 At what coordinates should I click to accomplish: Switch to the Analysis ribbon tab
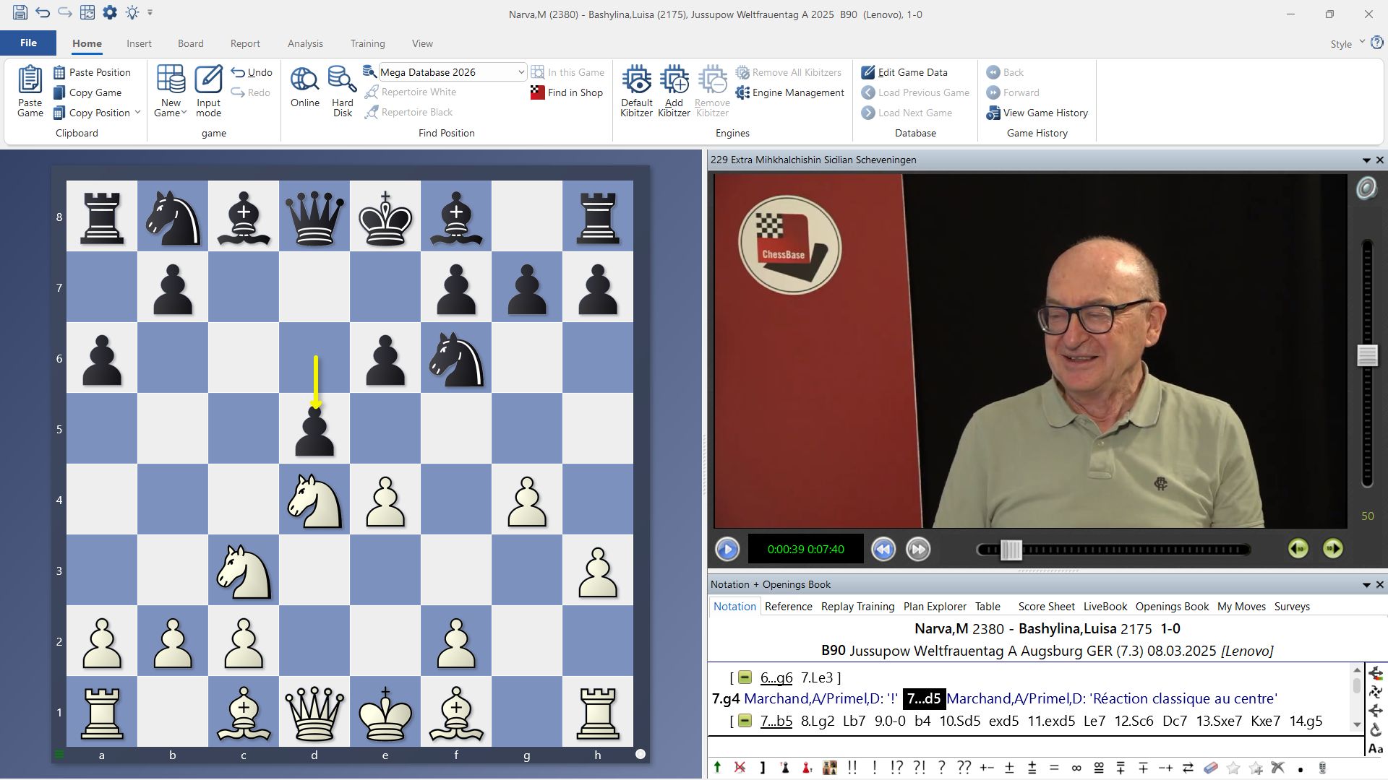[x=305, y=43]
